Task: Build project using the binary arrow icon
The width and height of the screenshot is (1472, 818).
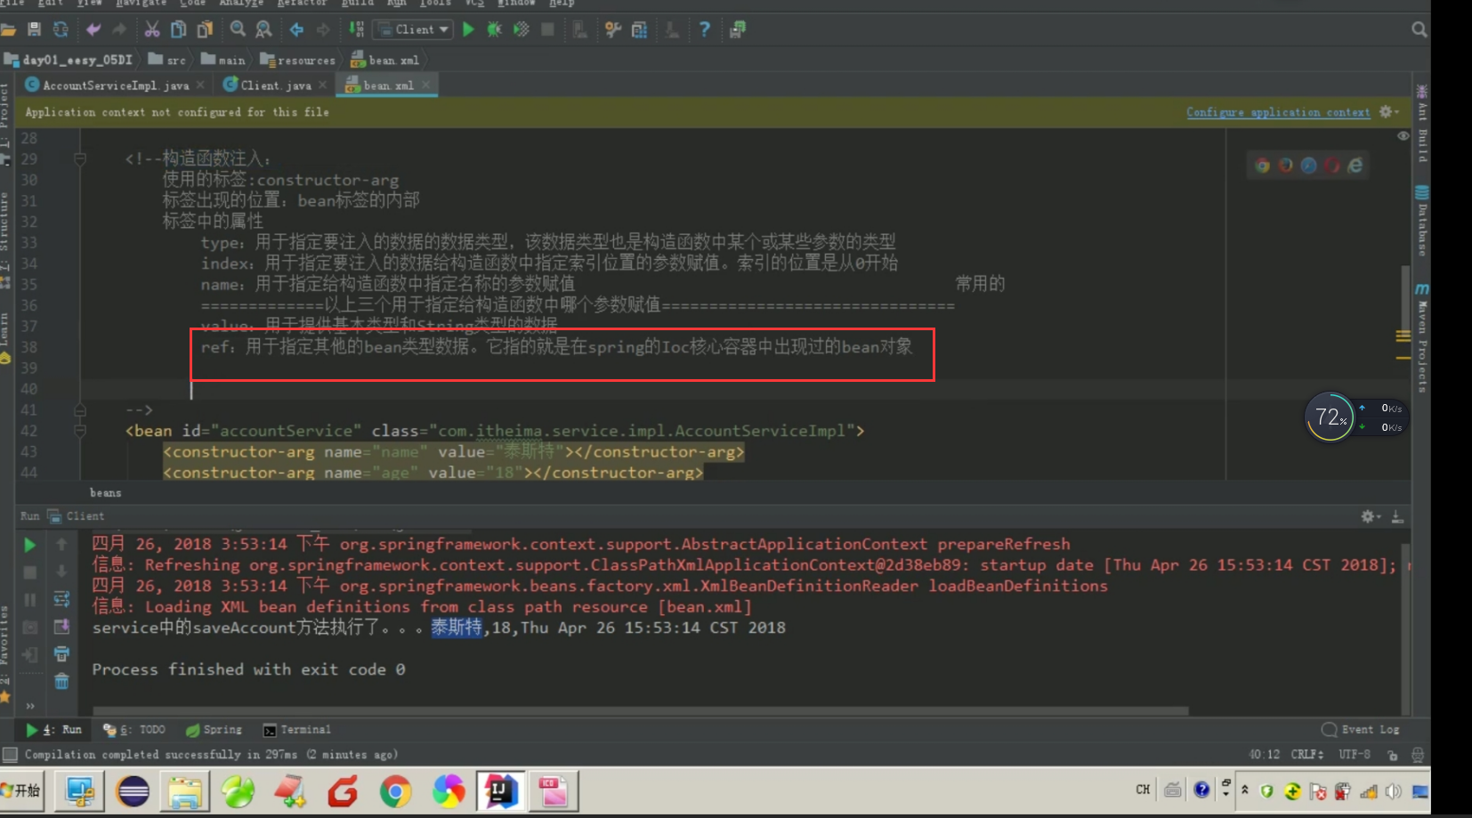Action: tap(356, 29)
